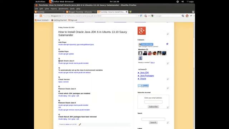The image size is (229, 129).
Task: Click the Sign in link for members
Action: click(152, 63)
